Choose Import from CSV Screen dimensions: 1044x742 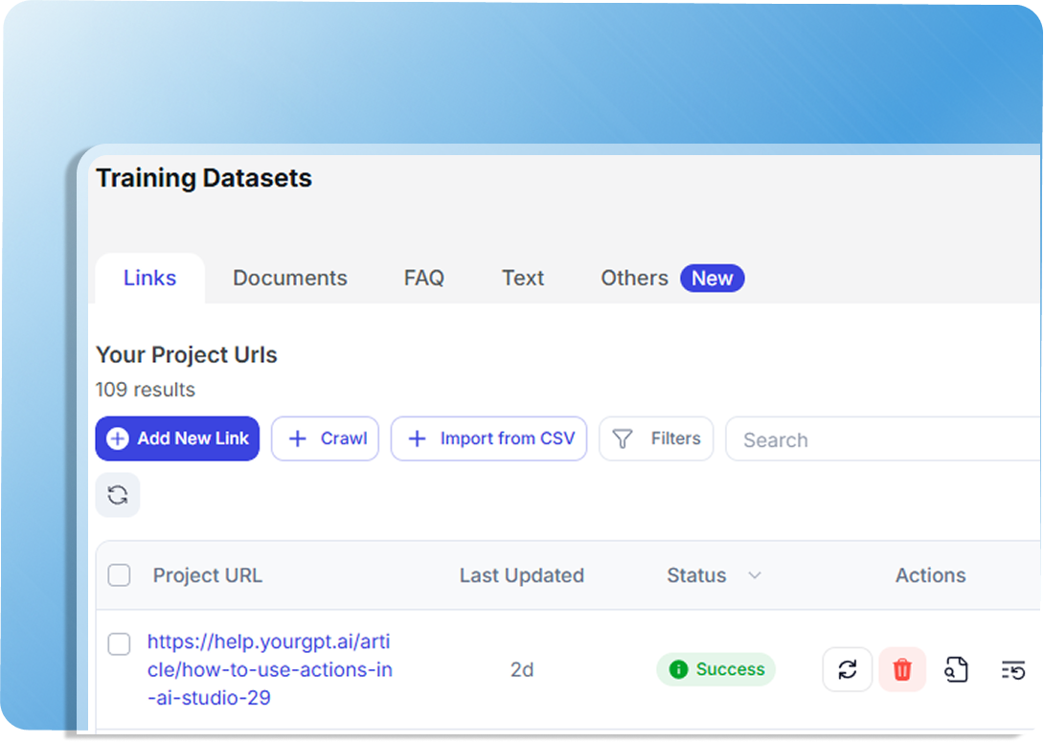point(488,438)
